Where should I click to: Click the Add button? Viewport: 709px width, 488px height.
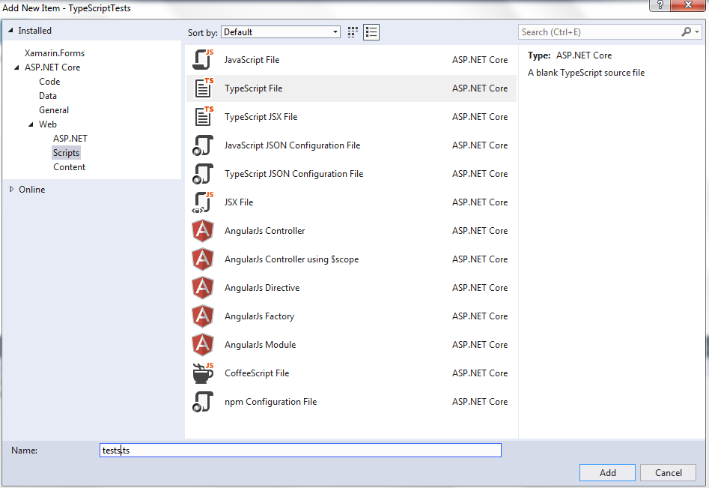(607, 472)
